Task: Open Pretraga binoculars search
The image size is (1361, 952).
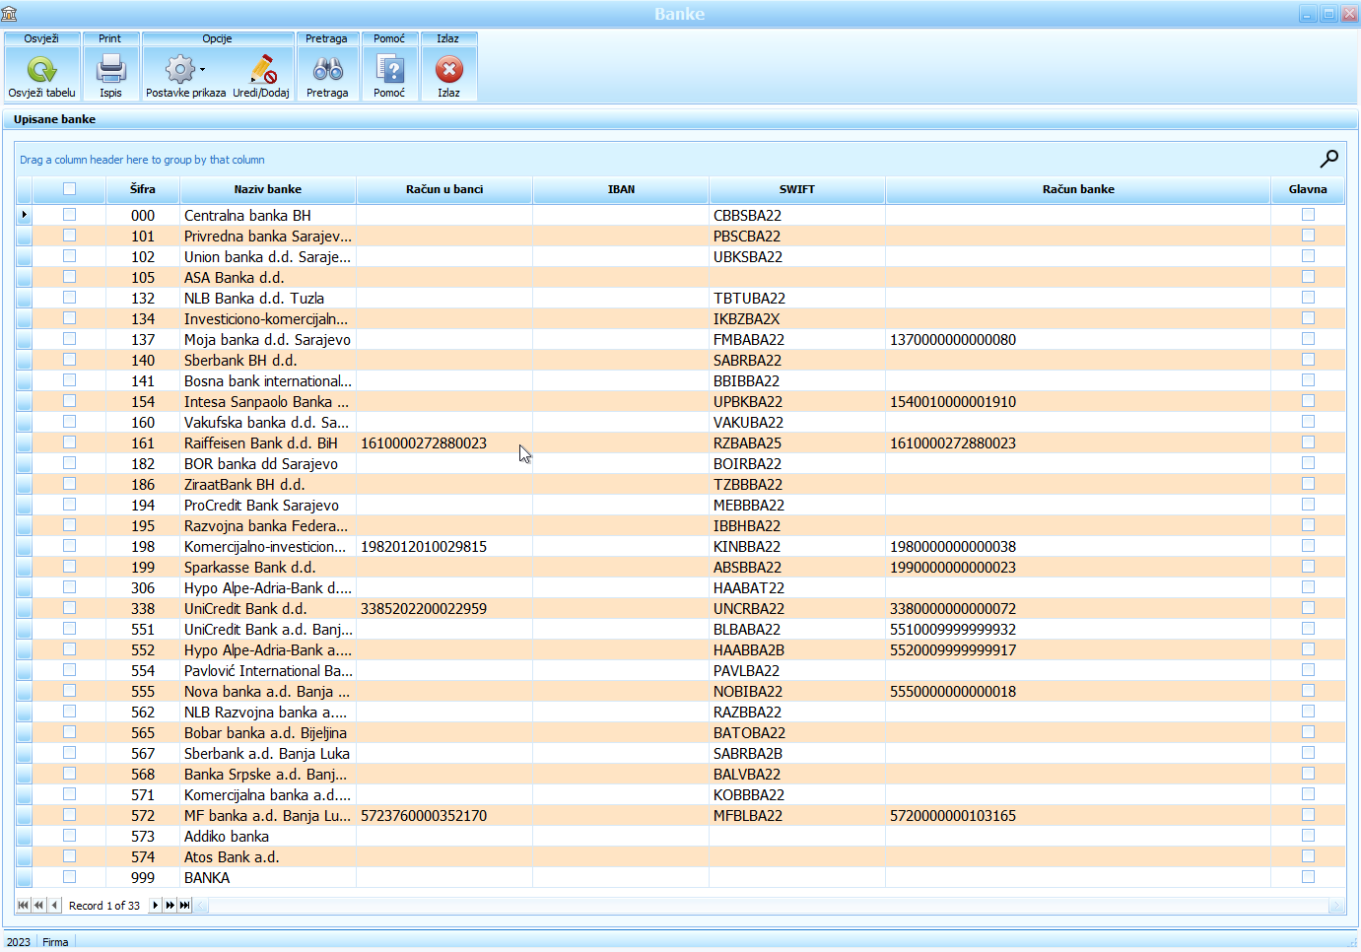Action: [x=327, y=70]
